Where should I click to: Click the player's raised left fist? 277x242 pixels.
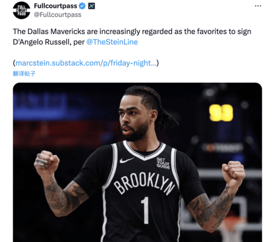(x=232, y=172)
